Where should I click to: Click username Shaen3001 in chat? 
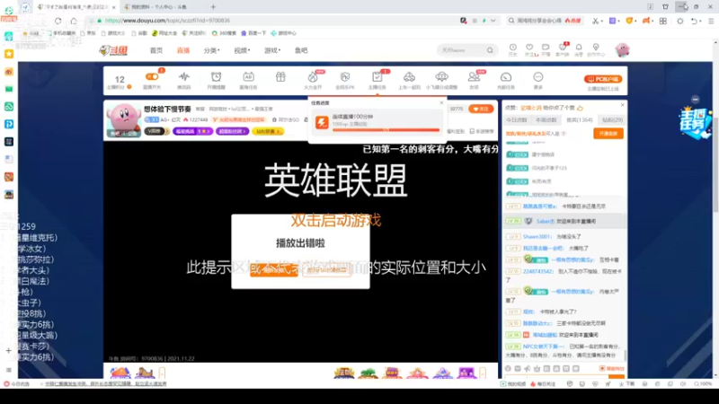click(537, 237)
